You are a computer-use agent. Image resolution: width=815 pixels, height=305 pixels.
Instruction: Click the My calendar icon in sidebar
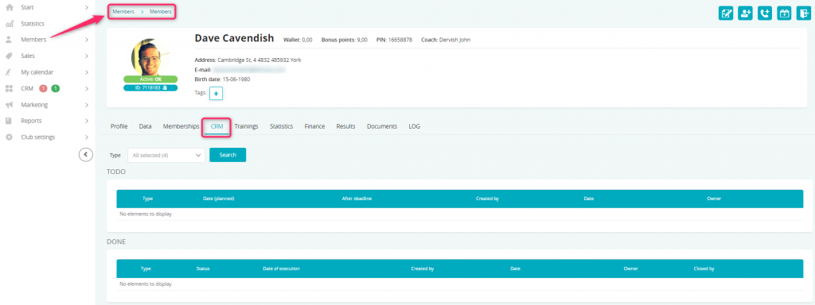tap(9, 72)
